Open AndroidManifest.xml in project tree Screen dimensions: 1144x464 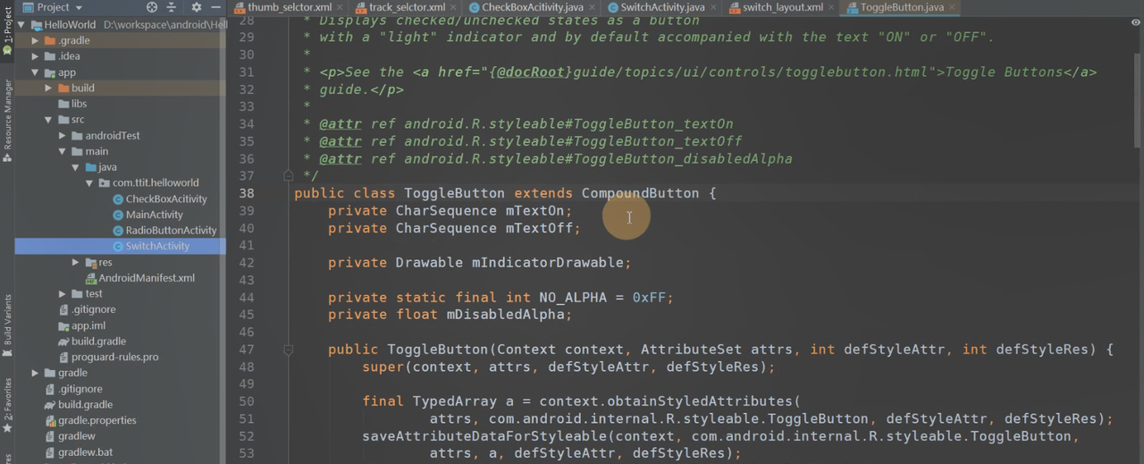click(146, 278)
